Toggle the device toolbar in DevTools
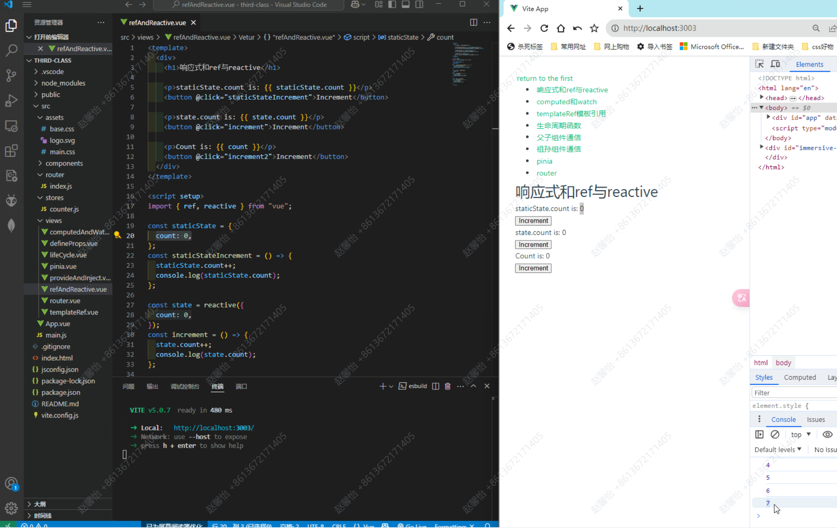This screenshot has width=837, height=531. coord(775,64)
